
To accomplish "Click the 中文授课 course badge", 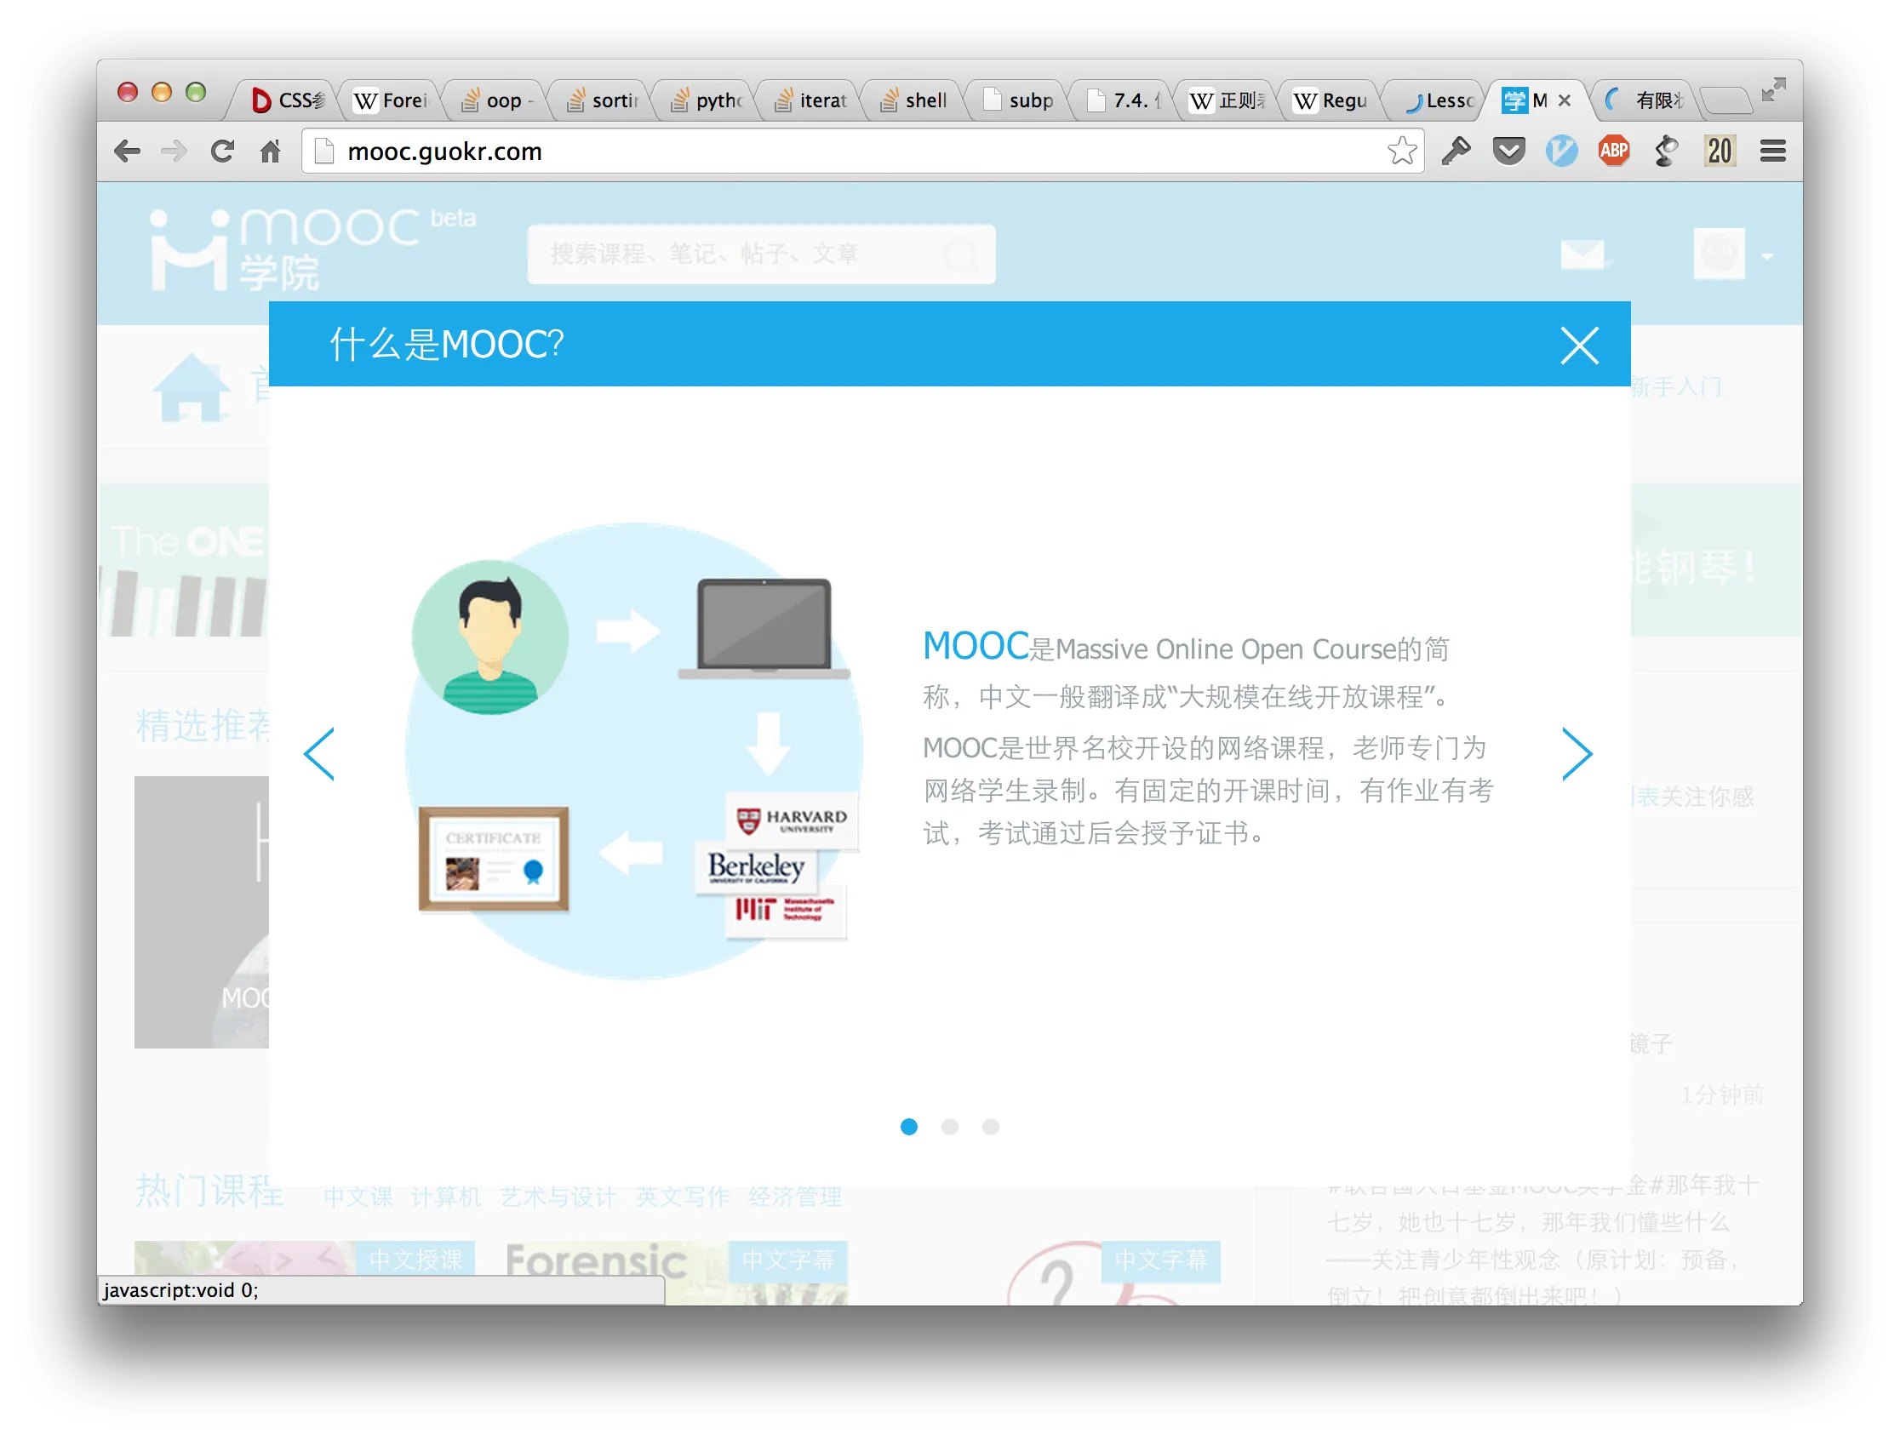I will pos(415,1260).
